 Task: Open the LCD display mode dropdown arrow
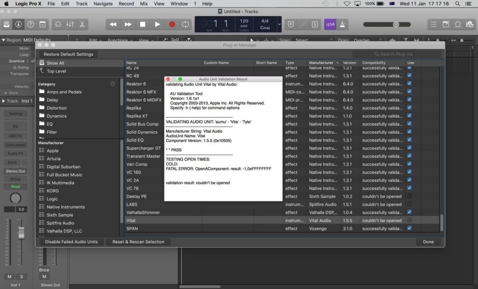[x=279, y=24]
